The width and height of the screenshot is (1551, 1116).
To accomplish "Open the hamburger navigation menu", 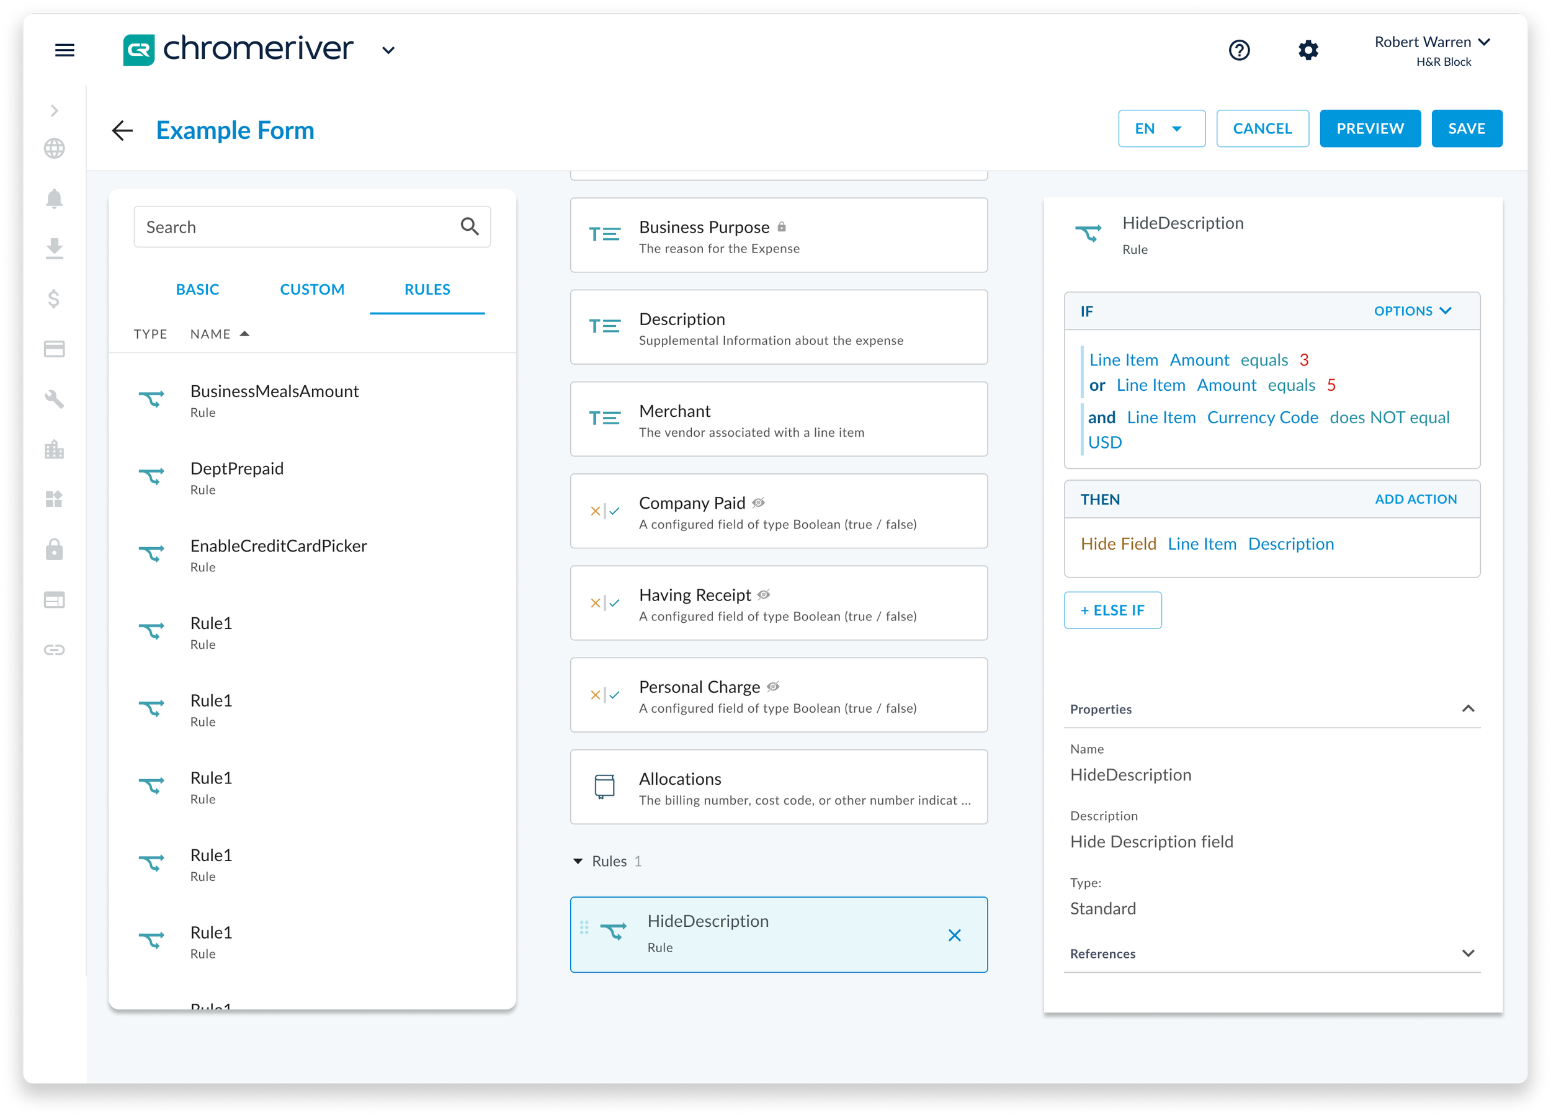I will pos(65,50).
